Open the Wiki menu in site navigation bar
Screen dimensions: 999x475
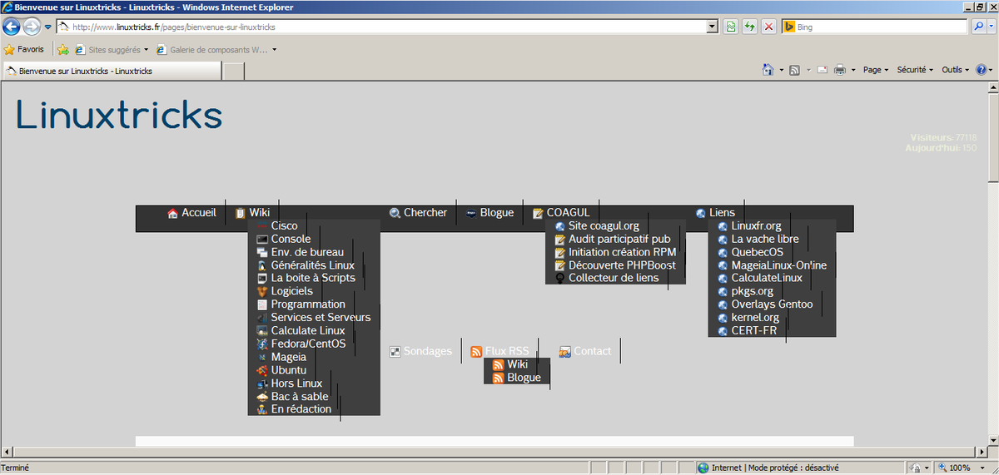252,213
